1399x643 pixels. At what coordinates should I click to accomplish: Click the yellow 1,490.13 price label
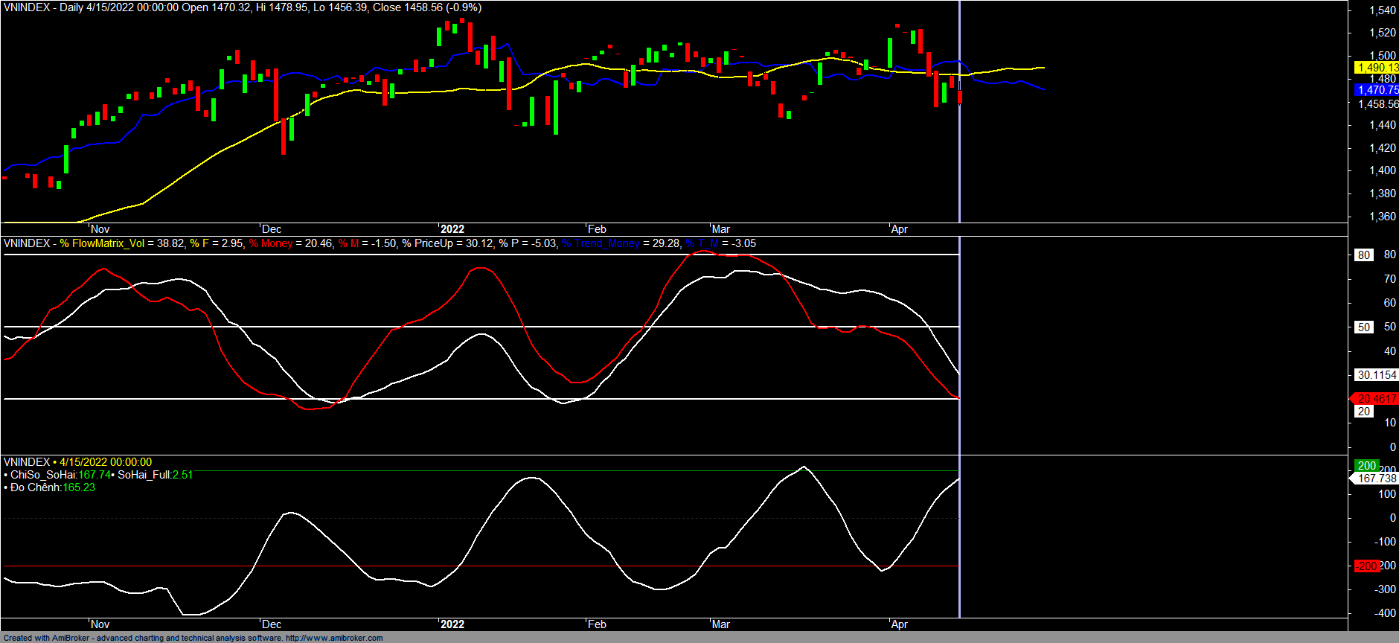1376,68
